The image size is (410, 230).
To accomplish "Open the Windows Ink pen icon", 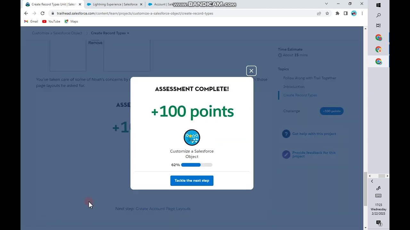I will [378, 188].
